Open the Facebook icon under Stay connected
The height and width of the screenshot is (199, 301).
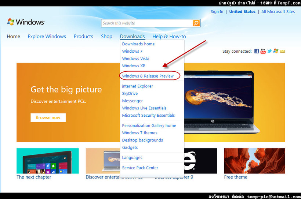(257, 51)
